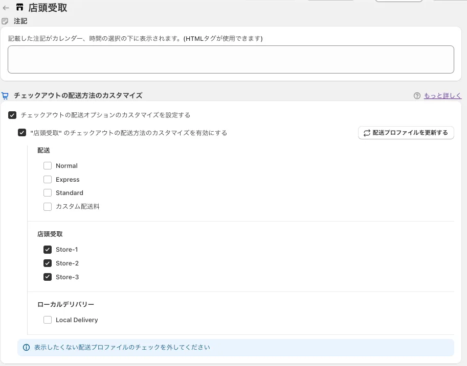Deselect the Store-2 checkbox

[48, 263]
